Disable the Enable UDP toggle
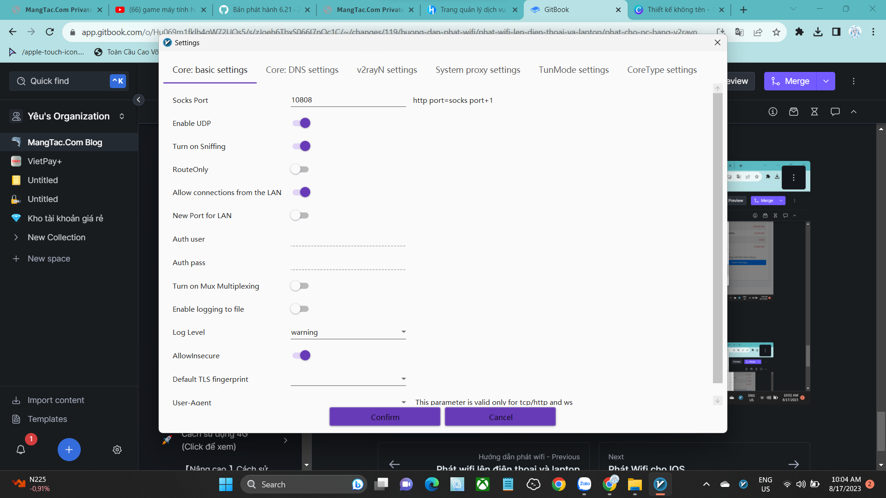This screenshot has height=498, width=886. point(301,123)
